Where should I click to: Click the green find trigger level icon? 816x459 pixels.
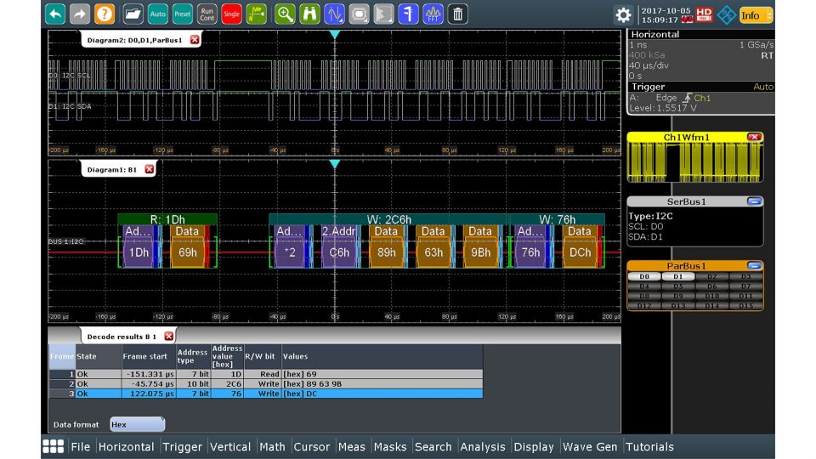[x=256, y=14]
